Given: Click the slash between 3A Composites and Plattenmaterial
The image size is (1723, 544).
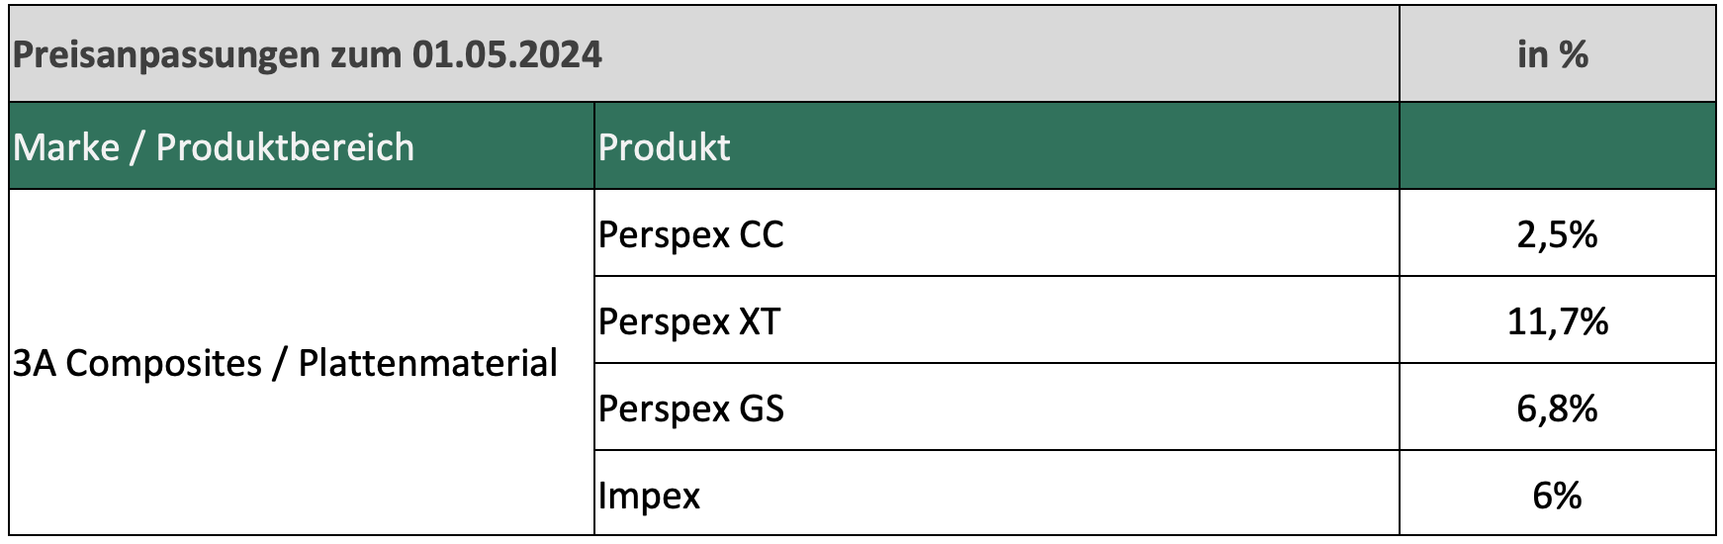Looking at the screenshot, I should point(280,363).
